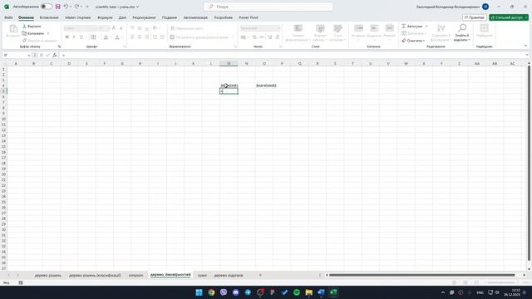
Task: Switch to the дерево рішень sheet tab
Action: [48, 275]
